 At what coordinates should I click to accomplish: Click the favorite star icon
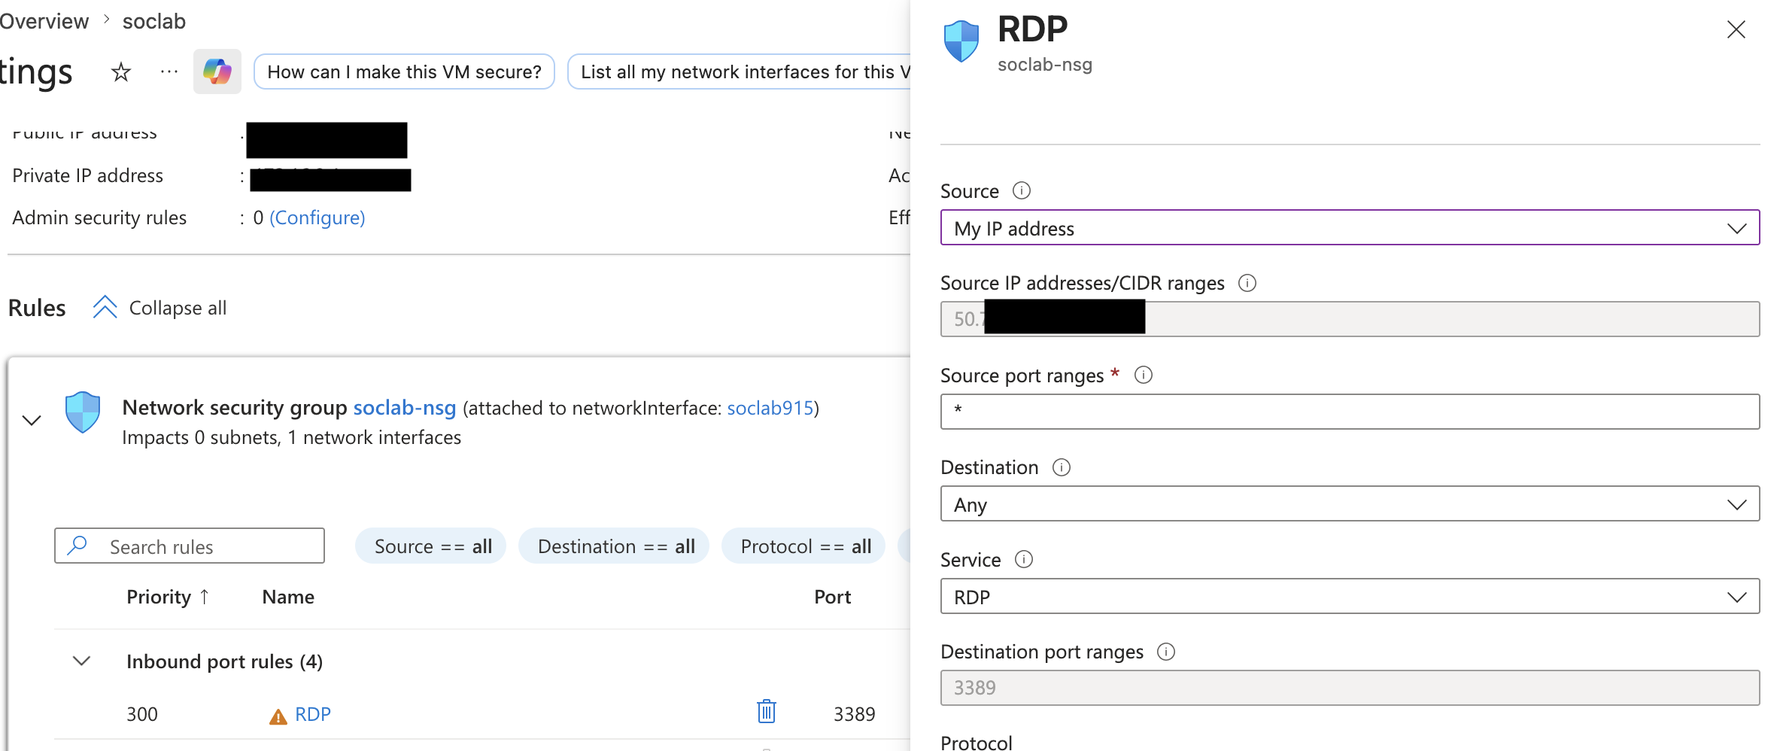tap(121, 72)
